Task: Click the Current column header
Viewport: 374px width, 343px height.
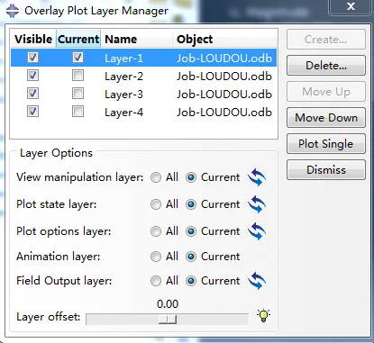Action: tap(78, 39)
